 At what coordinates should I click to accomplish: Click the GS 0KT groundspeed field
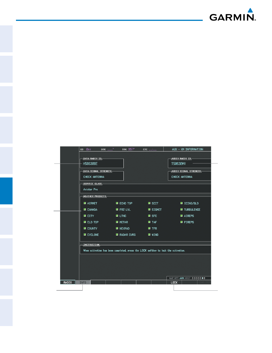86,149
